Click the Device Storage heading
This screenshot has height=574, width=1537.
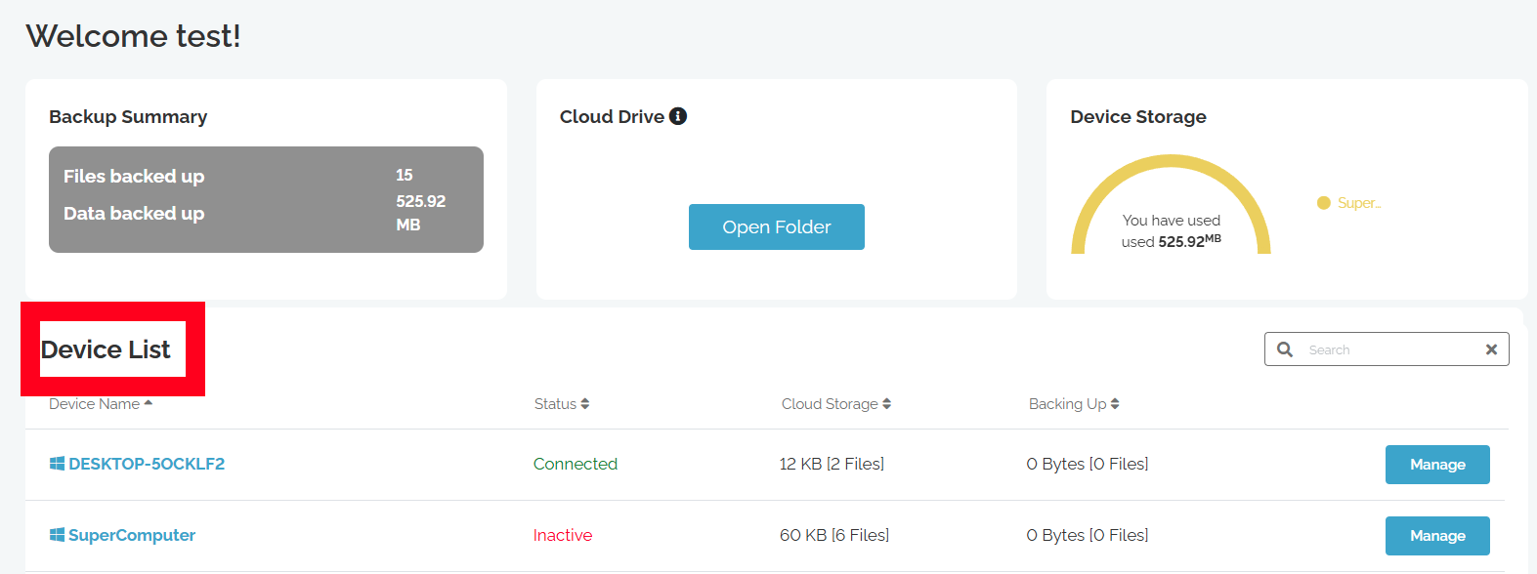(x=1138, y=117)
